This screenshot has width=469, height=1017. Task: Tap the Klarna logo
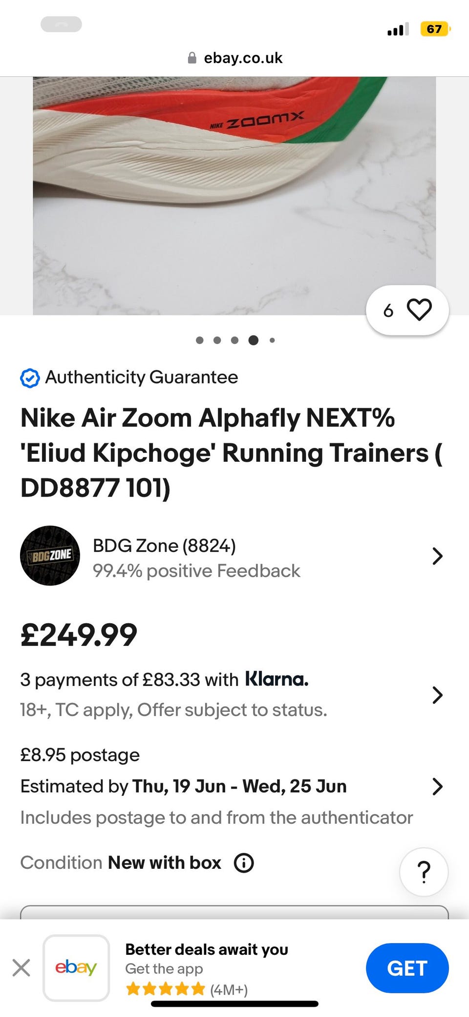(277, 679)
